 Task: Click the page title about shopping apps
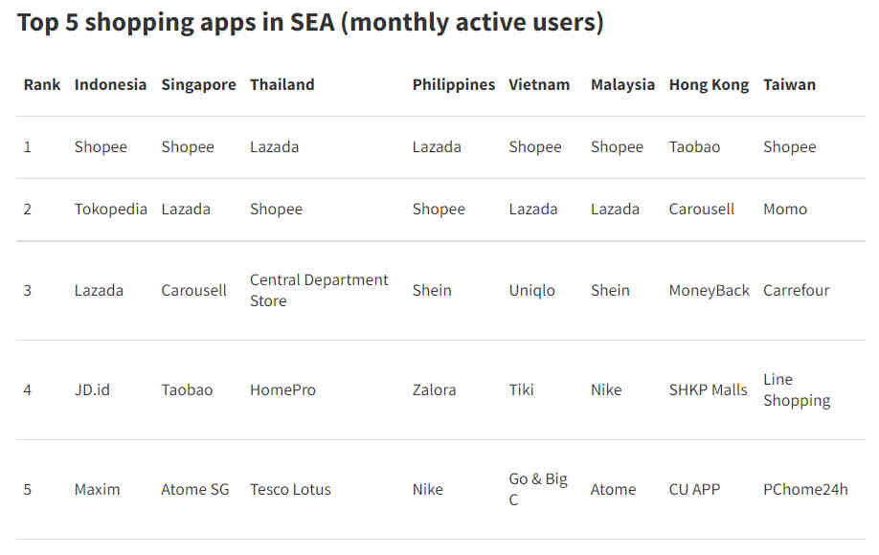pos(310,22)
